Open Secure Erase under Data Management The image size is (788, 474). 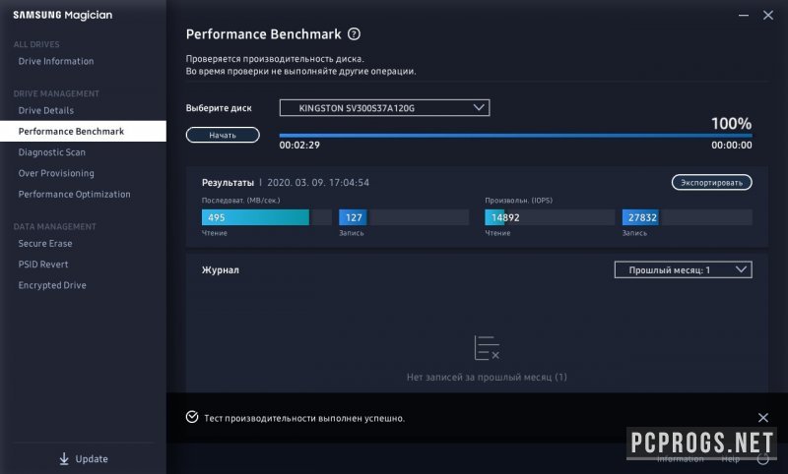45,243
